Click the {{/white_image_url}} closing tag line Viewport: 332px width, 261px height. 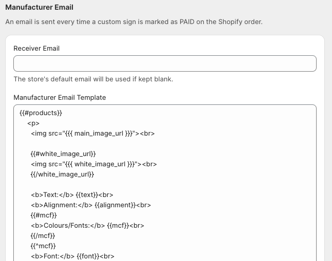tap(62, 174)
